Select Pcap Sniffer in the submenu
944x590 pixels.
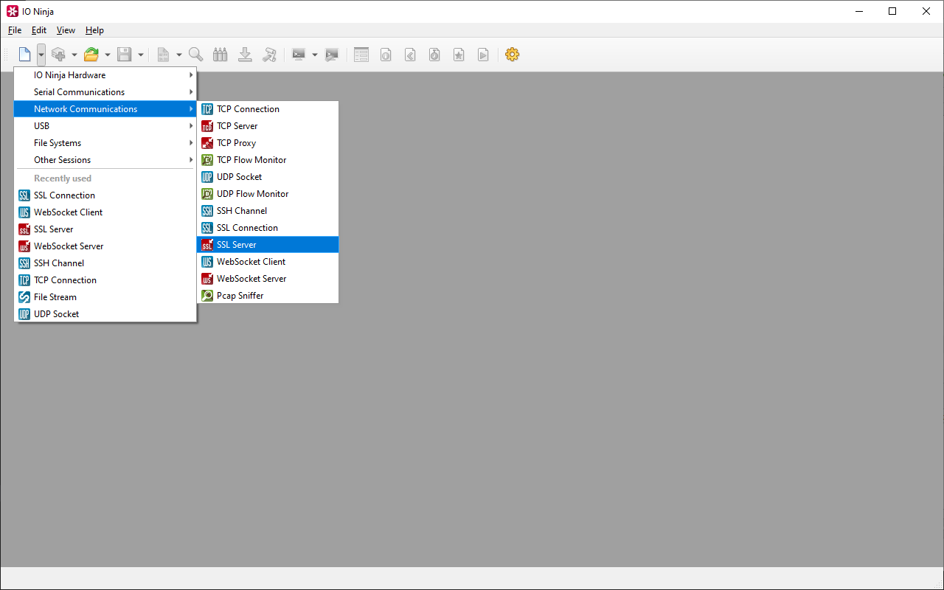(268, 296)
